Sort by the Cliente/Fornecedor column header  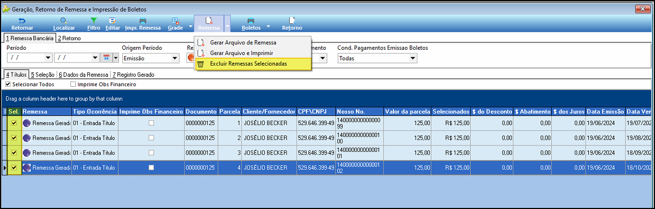[x=269, y=112]
